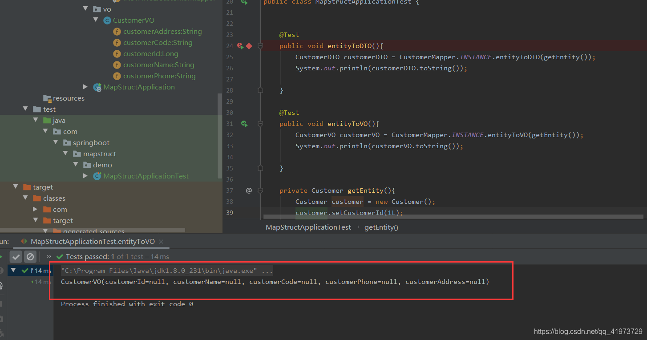Screen dimensions: 647x340
Task: Select MapStructApplicationTest in the breadcrumb
Action: [308, 227]
